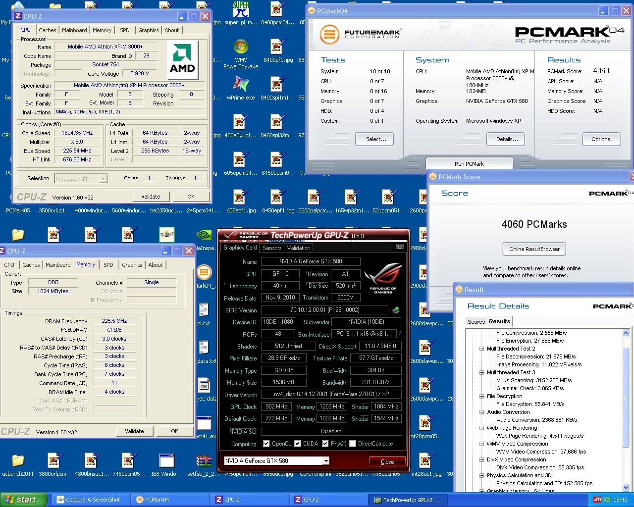Open the Online ResultBrowser
The height and width of the screenshot is (507, 634).
534,249
